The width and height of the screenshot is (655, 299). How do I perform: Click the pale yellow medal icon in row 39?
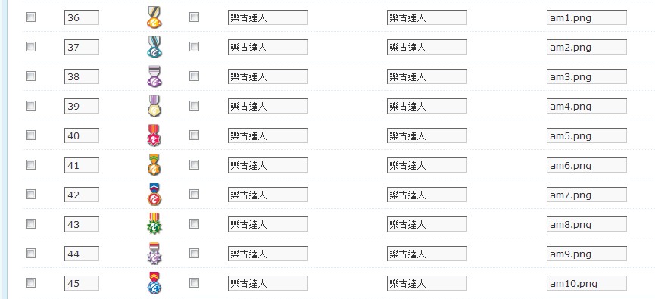pos(154,106)
